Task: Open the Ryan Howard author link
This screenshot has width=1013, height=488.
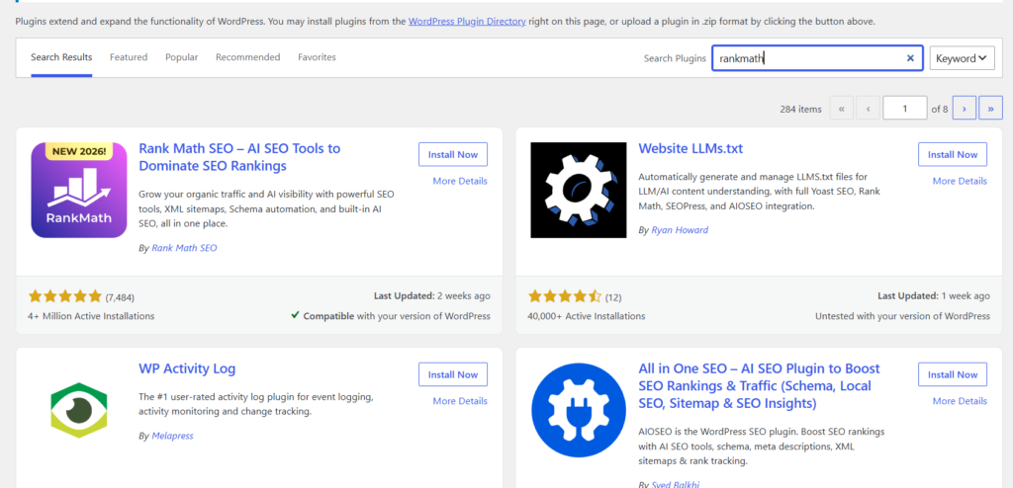Action: pos(680,230)
